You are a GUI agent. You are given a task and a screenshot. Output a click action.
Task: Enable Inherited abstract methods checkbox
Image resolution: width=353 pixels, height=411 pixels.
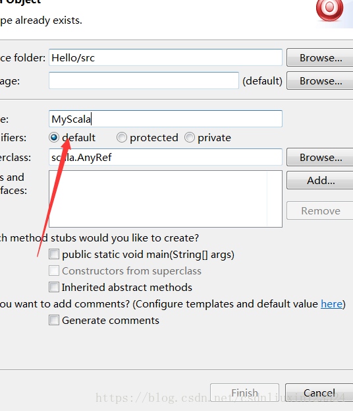point(54,287)
